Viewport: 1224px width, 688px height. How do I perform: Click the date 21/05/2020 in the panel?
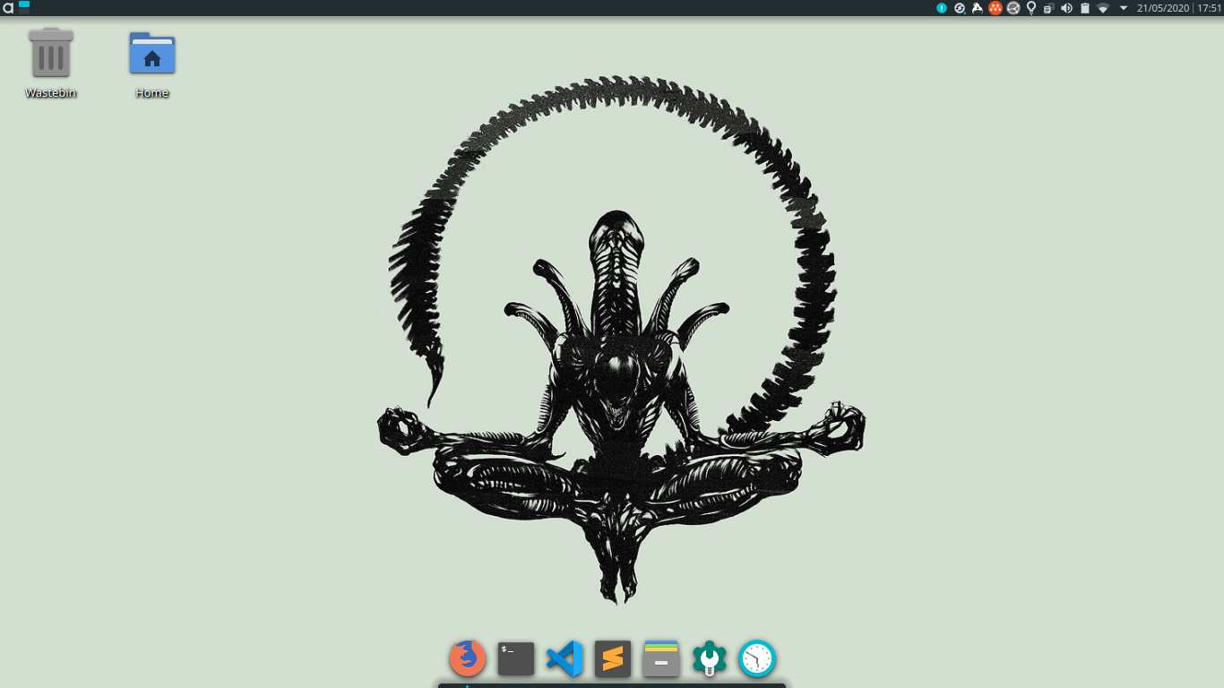(1163, 8)
